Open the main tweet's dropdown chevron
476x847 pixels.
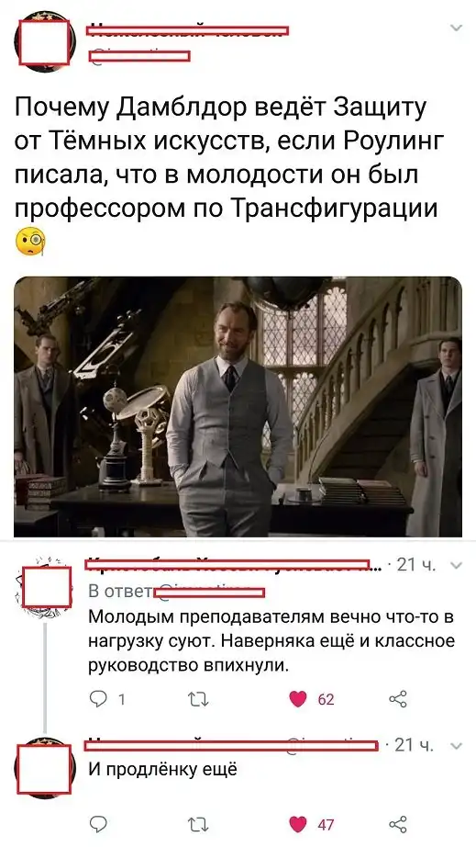(456, 28)
